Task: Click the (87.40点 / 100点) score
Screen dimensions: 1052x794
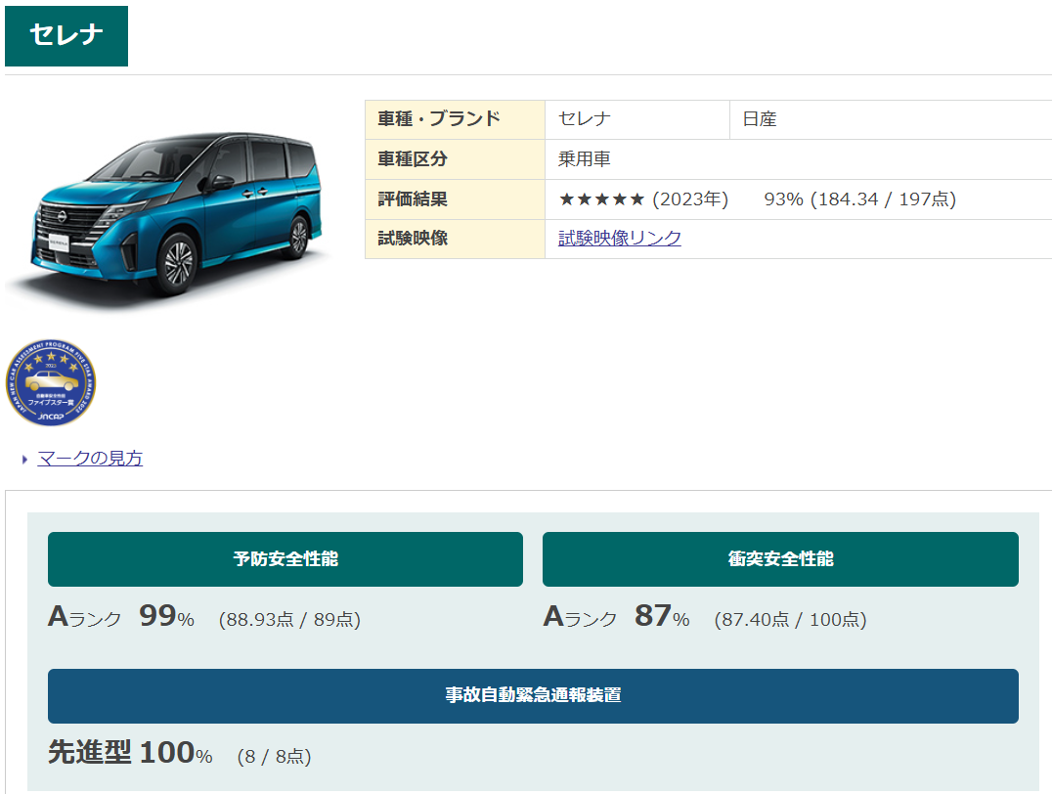Action: (790, 620)
